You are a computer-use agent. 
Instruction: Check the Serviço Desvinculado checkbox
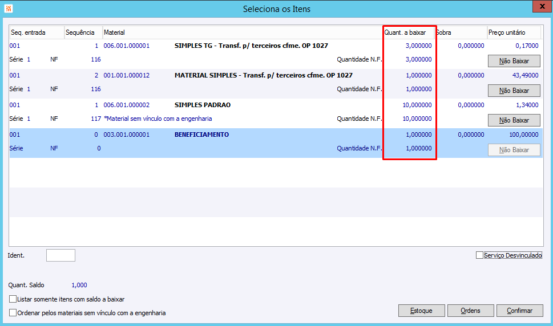click(479, 255)
